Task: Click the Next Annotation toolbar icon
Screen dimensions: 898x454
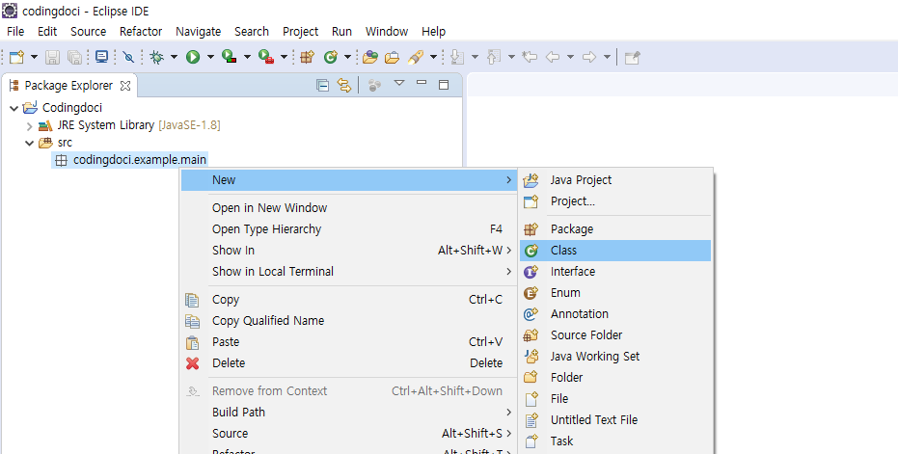Action: (457, 57)
